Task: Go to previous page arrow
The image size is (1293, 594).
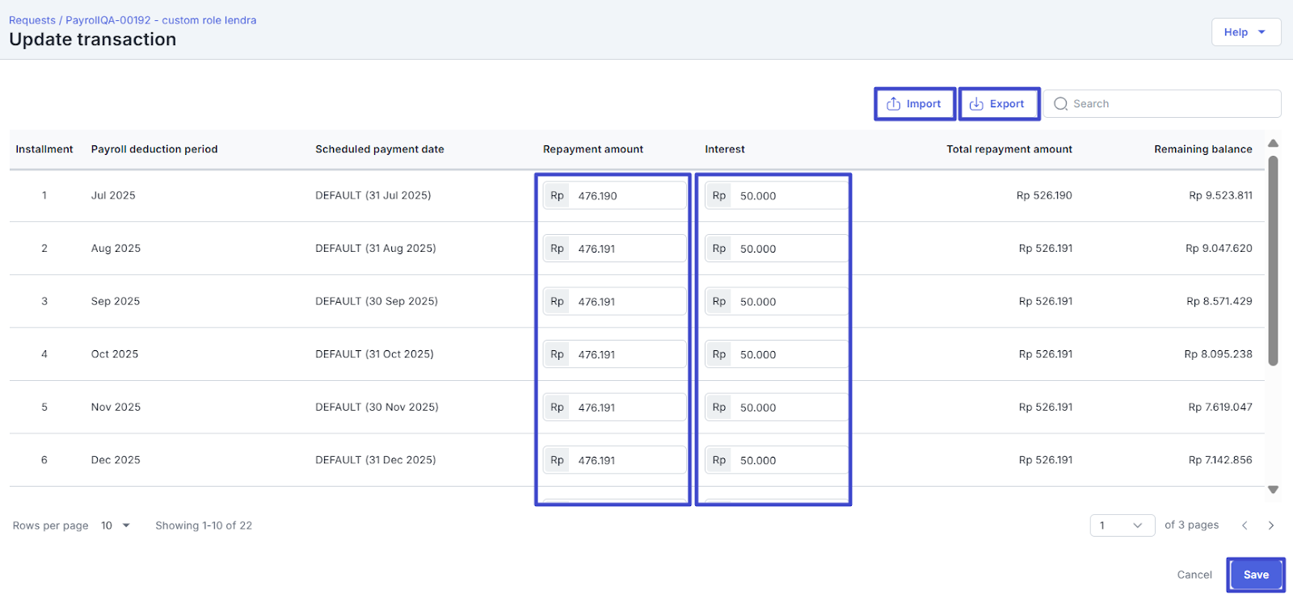Action: pos(1245,525)
